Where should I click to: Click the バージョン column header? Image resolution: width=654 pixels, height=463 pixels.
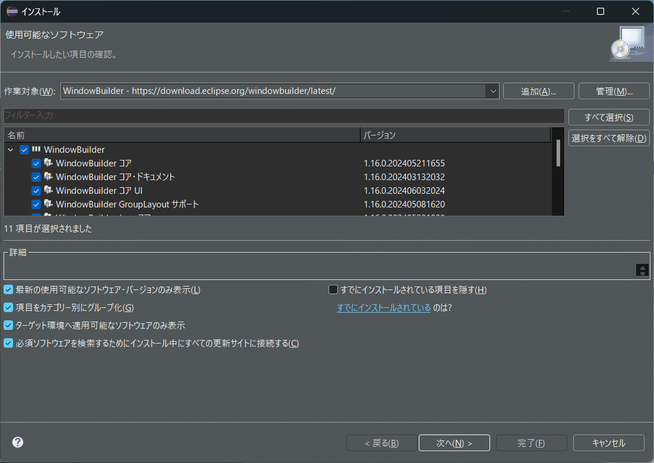point(455,135)
